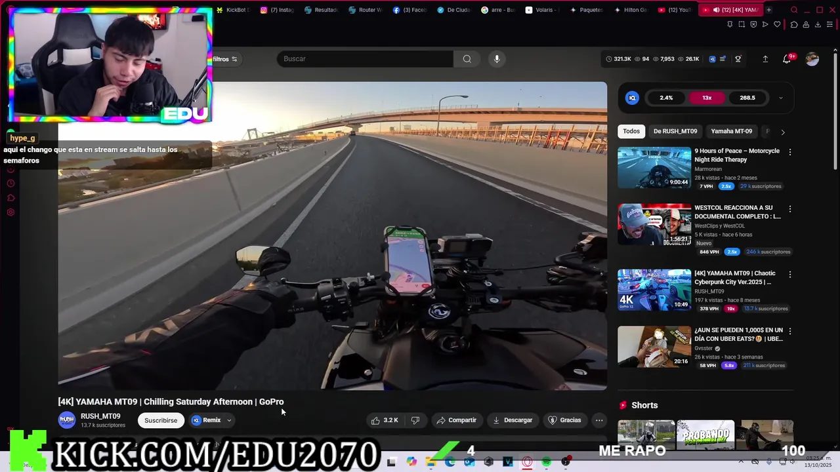840x472 pixels.
Task: Open options for WESTCOL REACCIONA video
Action: 790,209
